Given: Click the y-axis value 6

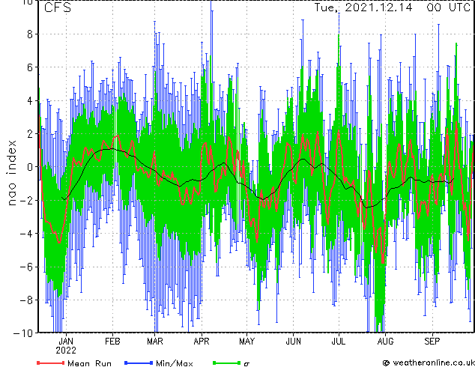Looking at the screenshot, I should pos(30,67).
